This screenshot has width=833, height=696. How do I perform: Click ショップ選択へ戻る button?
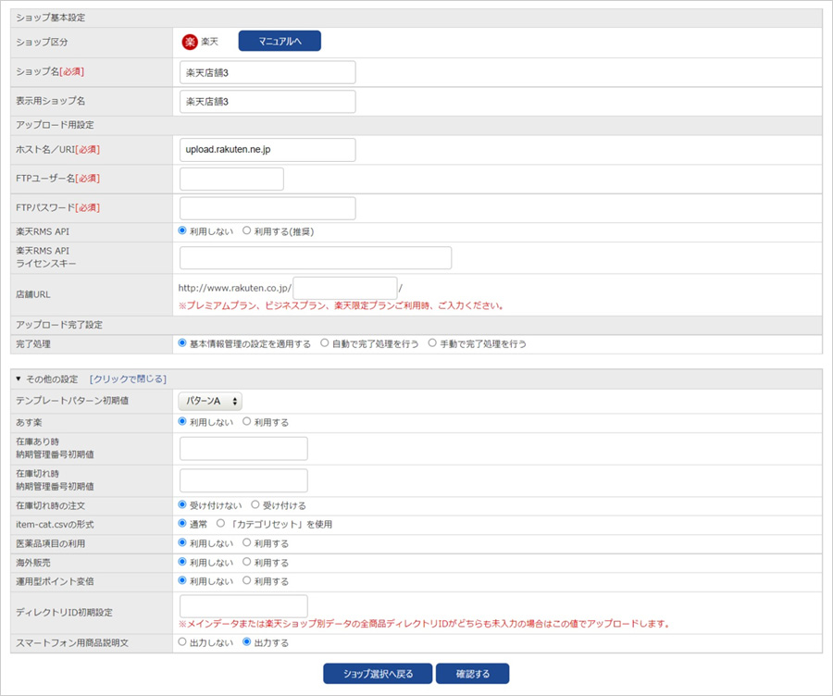[379, 674]
